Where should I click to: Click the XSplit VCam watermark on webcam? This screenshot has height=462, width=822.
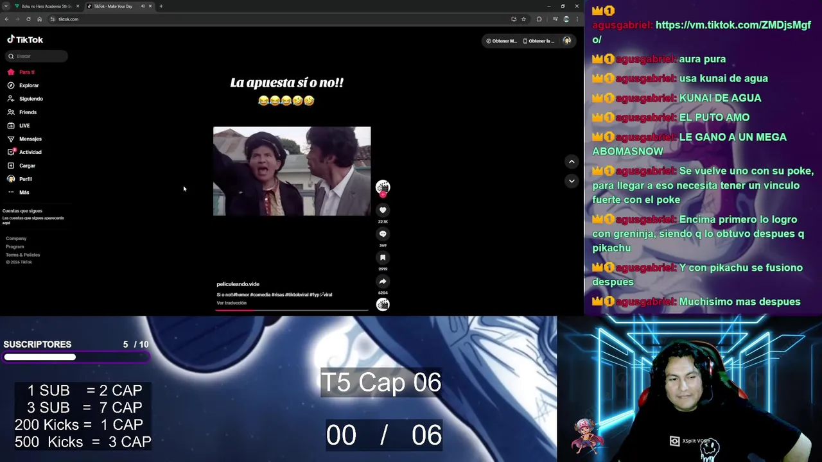tap(690, 441)
